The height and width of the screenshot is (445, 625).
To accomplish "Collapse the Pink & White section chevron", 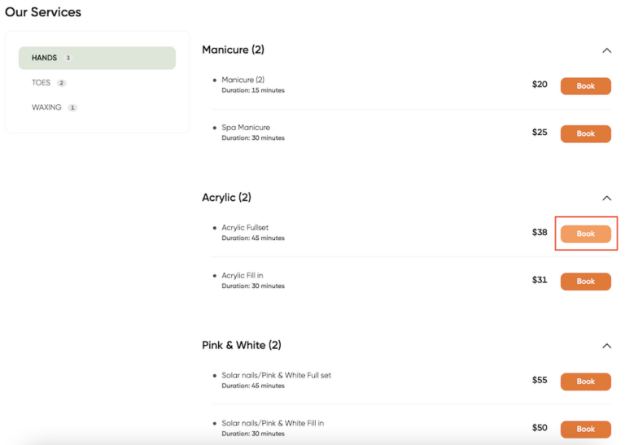I will click(606, 346).
